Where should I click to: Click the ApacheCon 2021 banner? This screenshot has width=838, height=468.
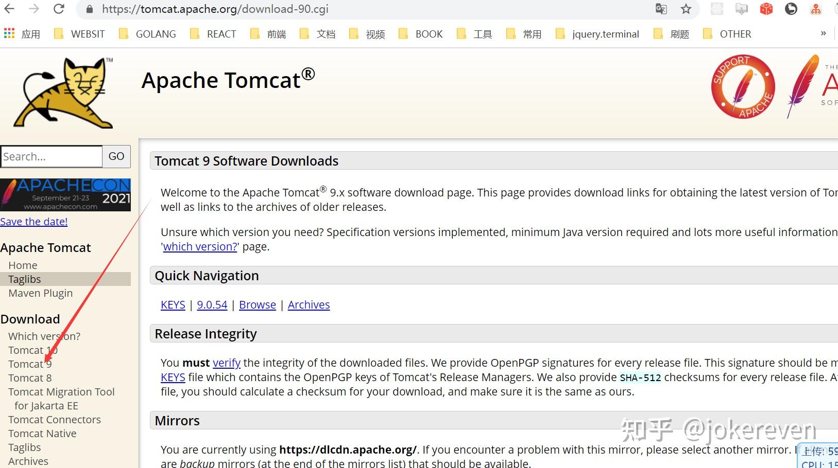[66, 194]
